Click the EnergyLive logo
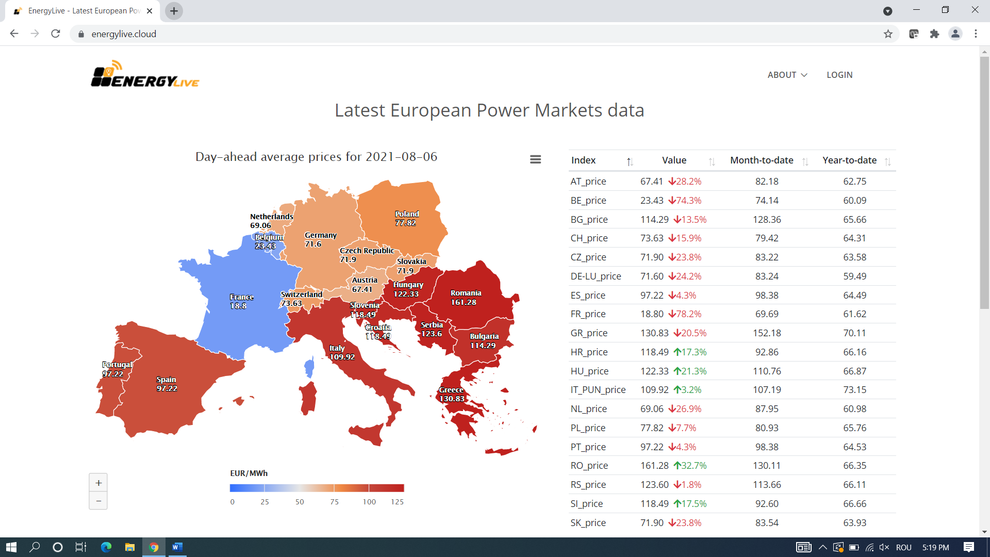The width and height of the screenshot is (990, 557). pos(145,74)
